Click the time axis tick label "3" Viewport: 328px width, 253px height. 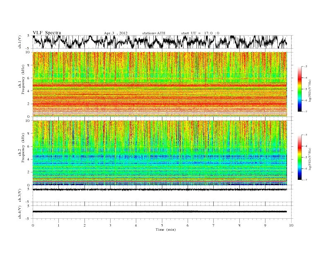(110, 225)
